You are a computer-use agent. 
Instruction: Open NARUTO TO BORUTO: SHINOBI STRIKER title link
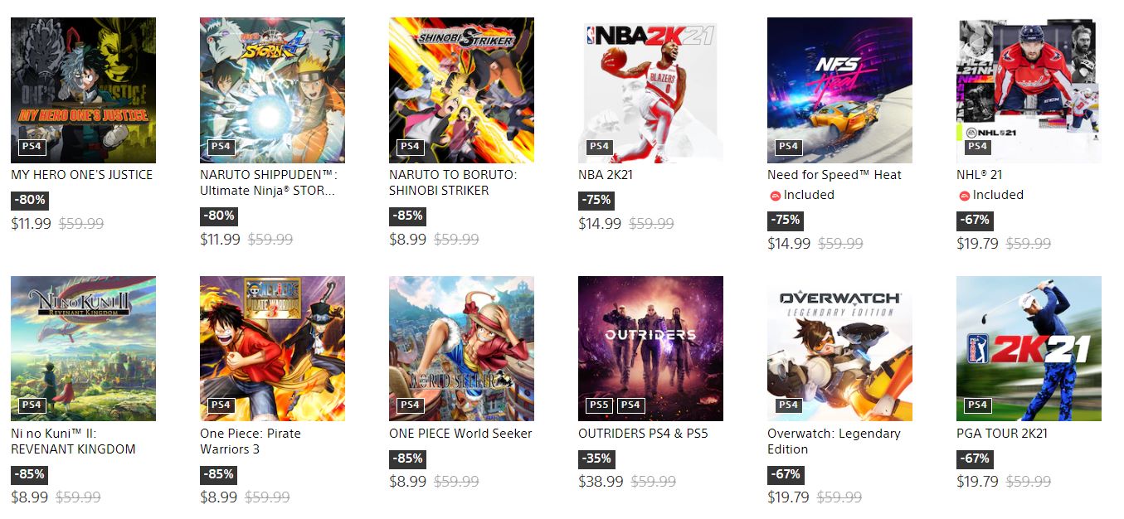click(x=453, y=182)
